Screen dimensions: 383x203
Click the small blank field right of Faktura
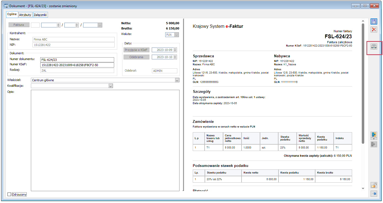(35, 25)
